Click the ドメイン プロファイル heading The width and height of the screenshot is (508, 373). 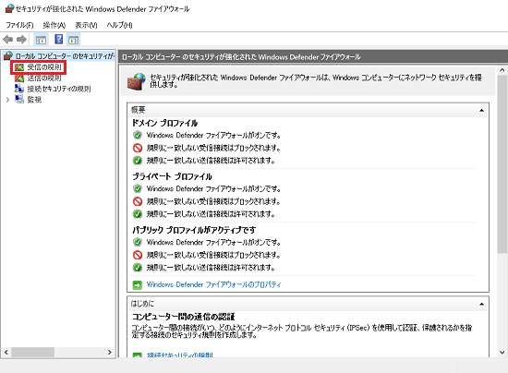point(164,123)
